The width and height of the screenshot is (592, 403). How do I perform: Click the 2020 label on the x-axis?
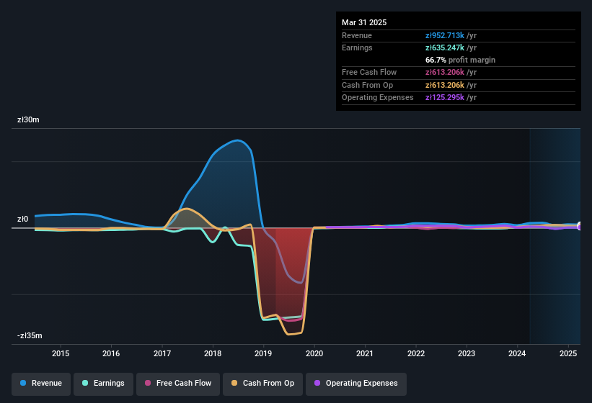click(x=314, y=353)
